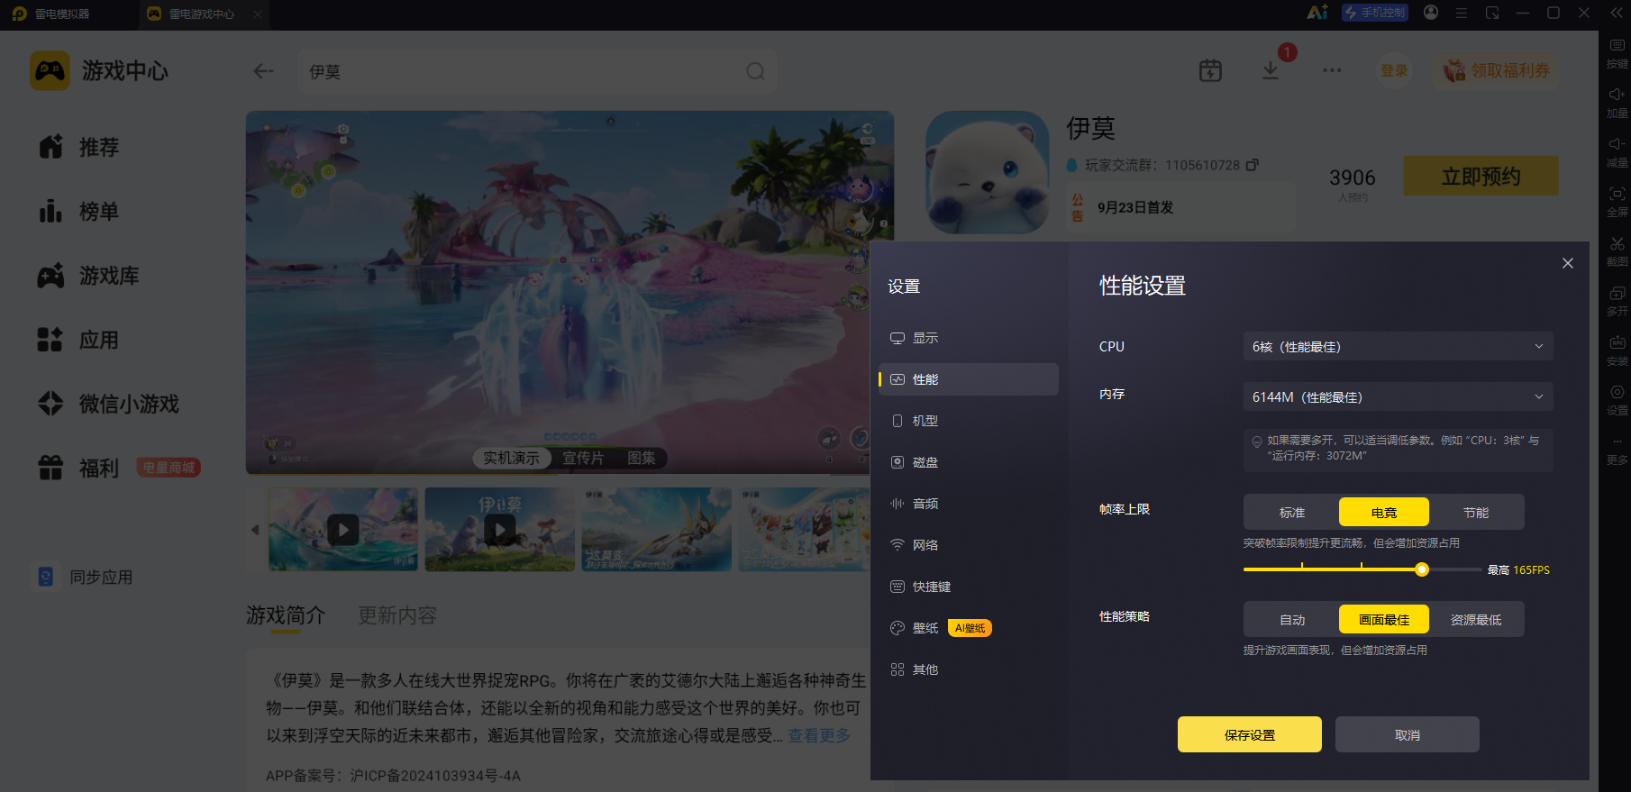Click 登录 in game center header
This screenshot has height=792, width=1631.
click(1394, 70)
